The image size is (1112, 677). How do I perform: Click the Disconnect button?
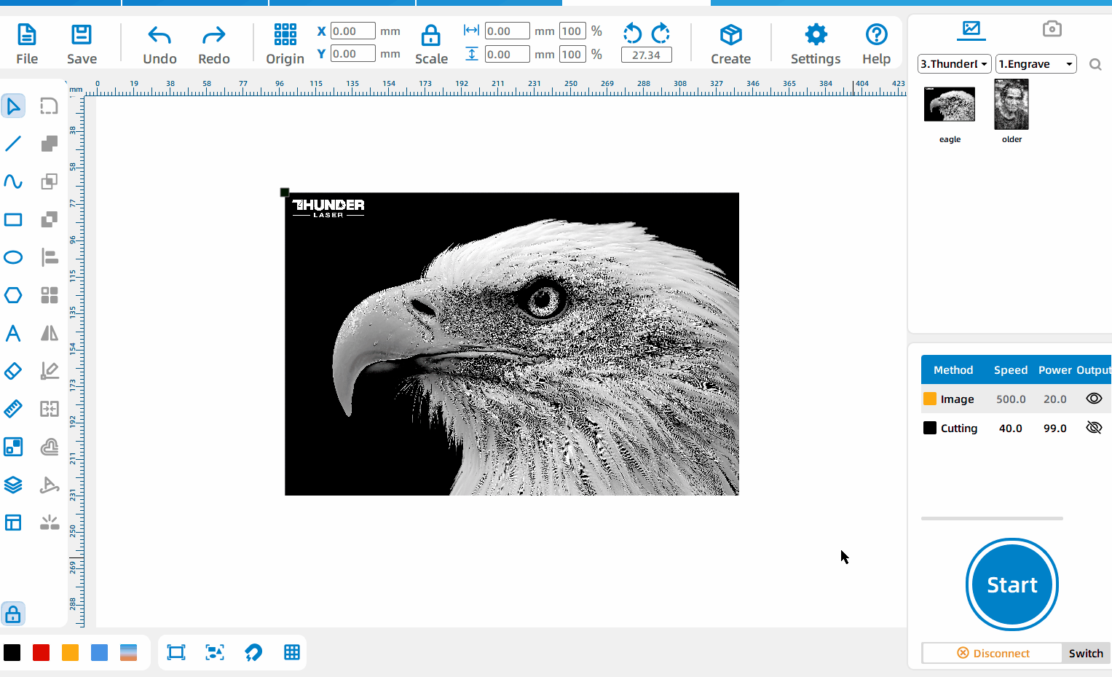(993, 653)
